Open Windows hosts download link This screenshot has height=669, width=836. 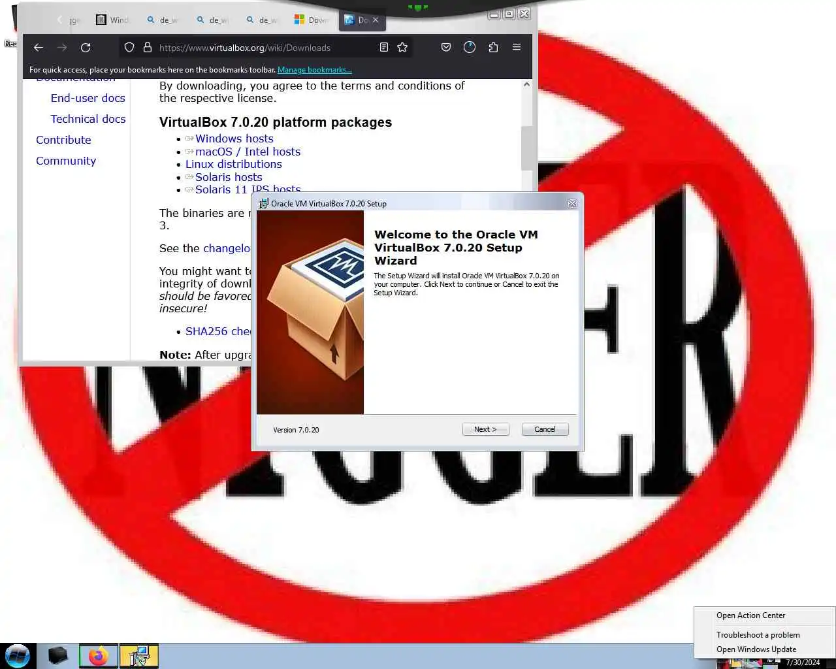pyautogui.click(x=234, y=139)
